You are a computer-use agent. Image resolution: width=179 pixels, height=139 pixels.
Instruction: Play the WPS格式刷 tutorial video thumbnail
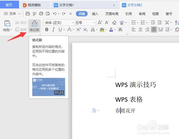pos(49,87)
